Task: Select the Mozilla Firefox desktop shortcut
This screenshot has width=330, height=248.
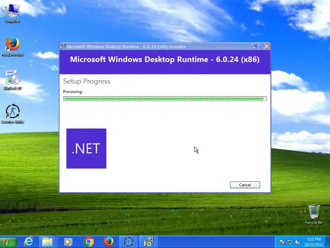Action: (x=12, y=46)
